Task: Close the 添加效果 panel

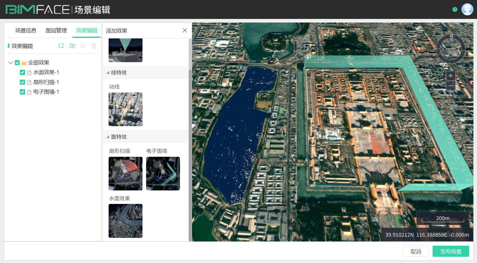Action: pyautogui.click(x=185, y=30)
